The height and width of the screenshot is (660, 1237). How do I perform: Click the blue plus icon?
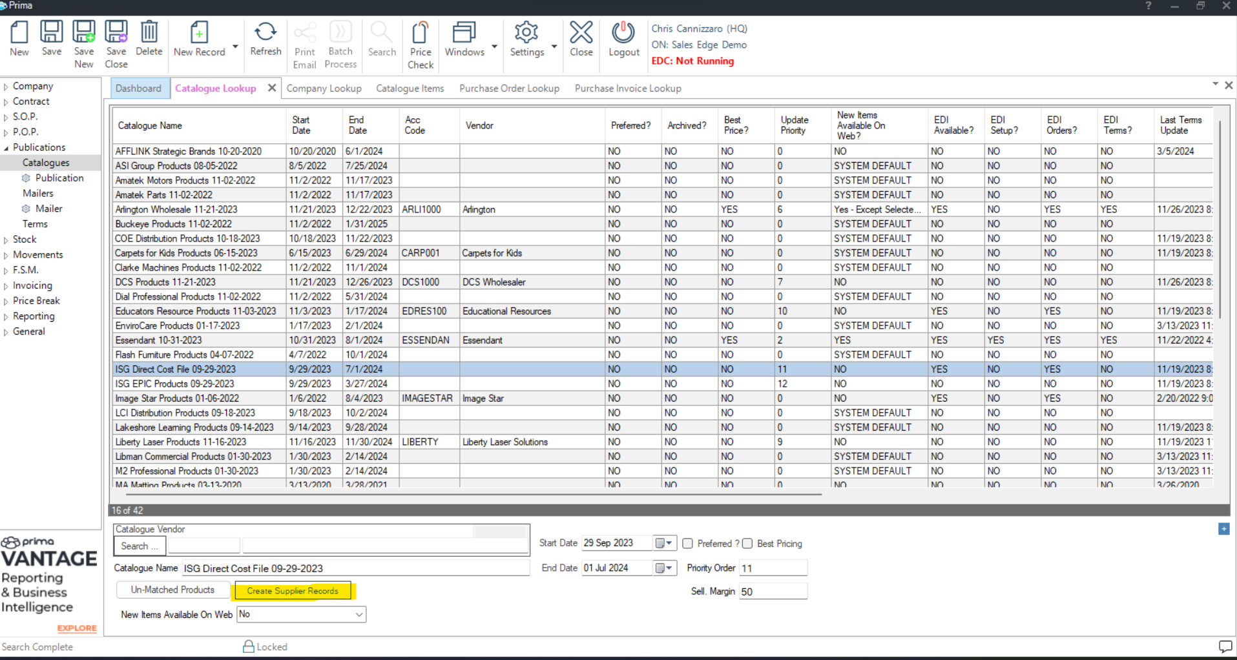tap(1224, 529)
